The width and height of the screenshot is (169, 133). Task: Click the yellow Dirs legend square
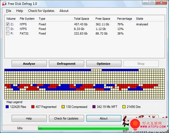pyautogui.click(x=124, y=107)
